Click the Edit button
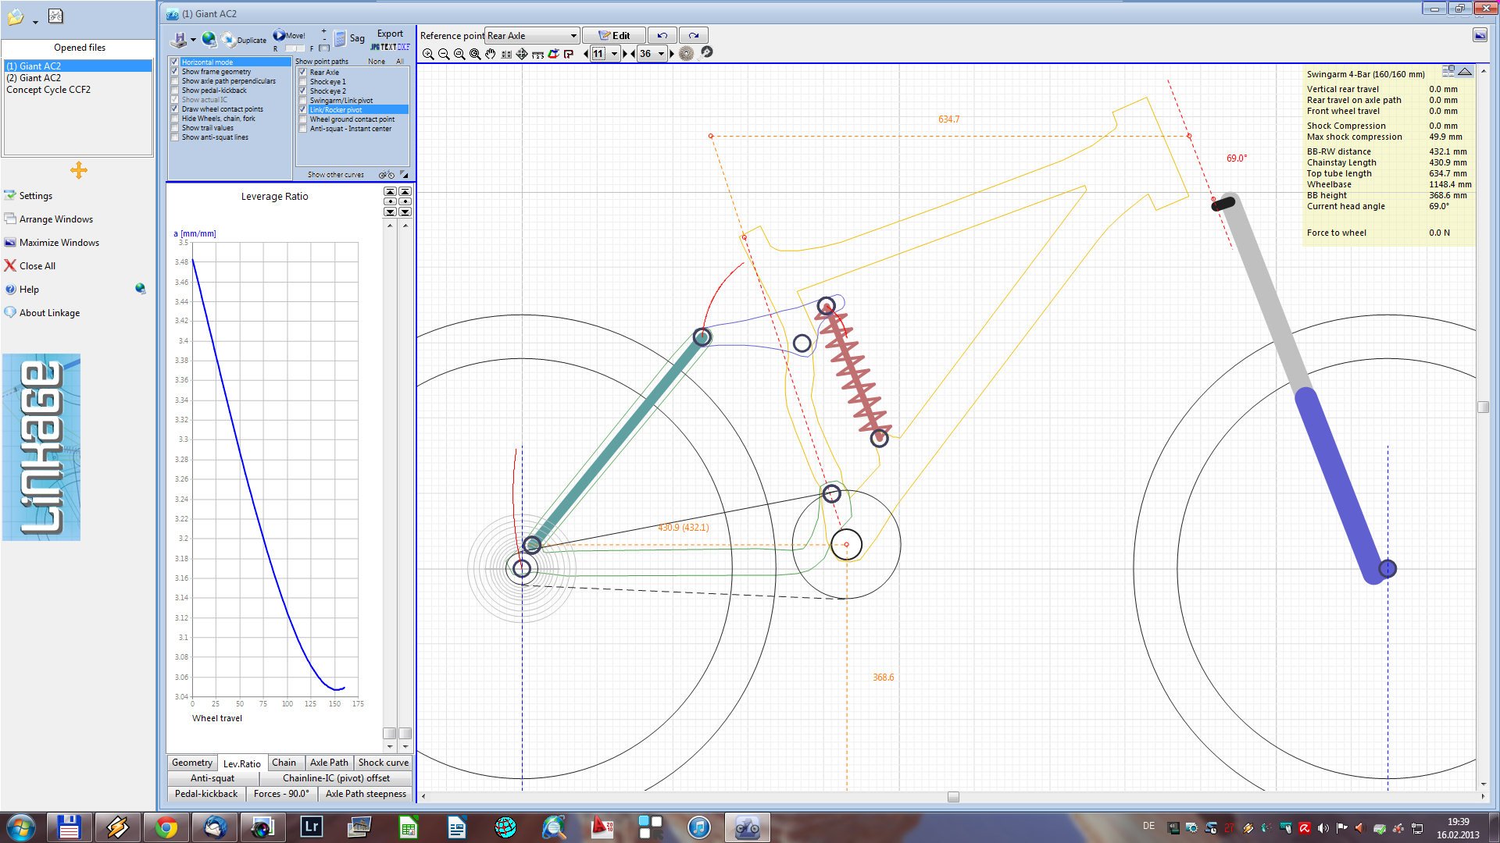This screenshot has height=843, width=1500. [x=614, y=35]
